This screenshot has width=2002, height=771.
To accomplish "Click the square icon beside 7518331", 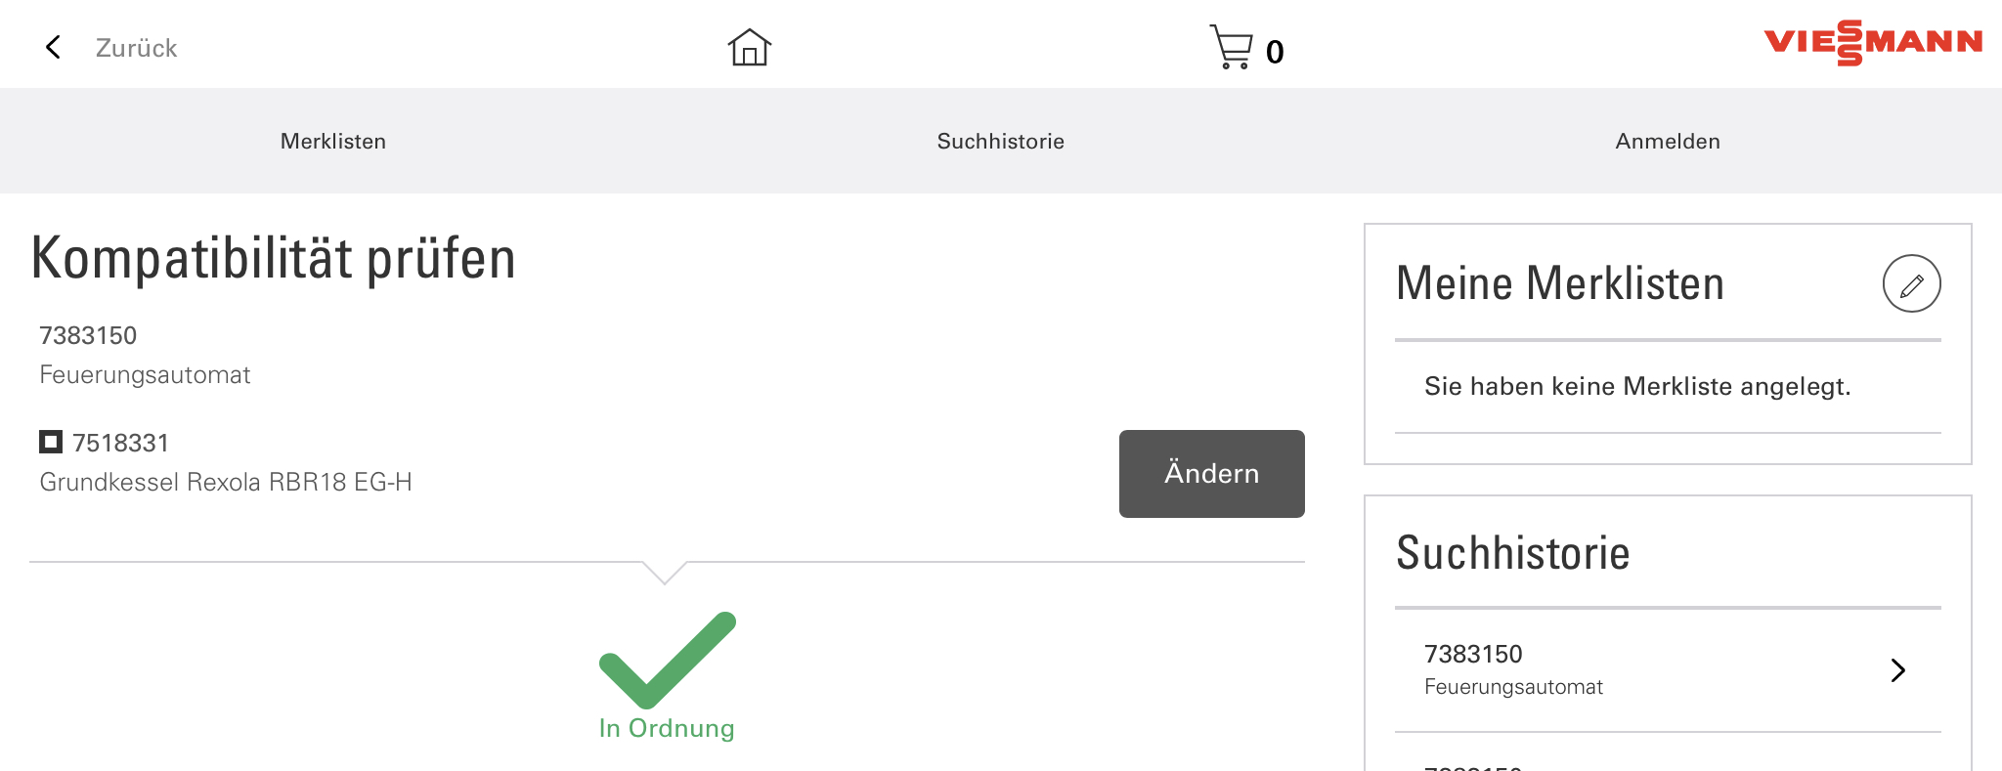I will pyautogui.click(x=51, y=442).
